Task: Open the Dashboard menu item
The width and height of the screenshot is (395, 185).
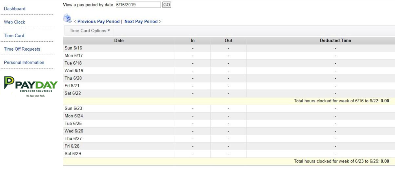Action: click(x=15, y=8)
